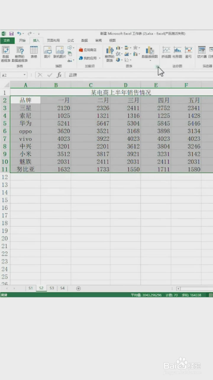Open the stock/radar chart dropdown
This screenshot has width=213, height=380.
coord(136,47)
